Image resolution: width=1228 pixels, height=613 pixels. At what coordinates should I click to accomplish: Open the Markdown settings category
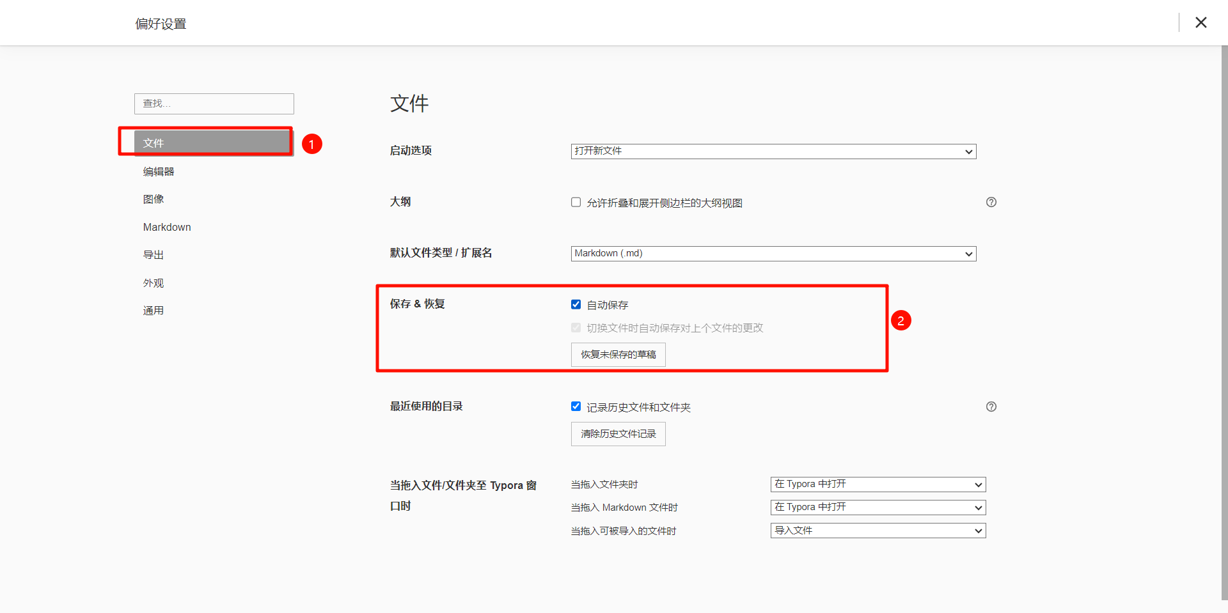click(167, 227)
